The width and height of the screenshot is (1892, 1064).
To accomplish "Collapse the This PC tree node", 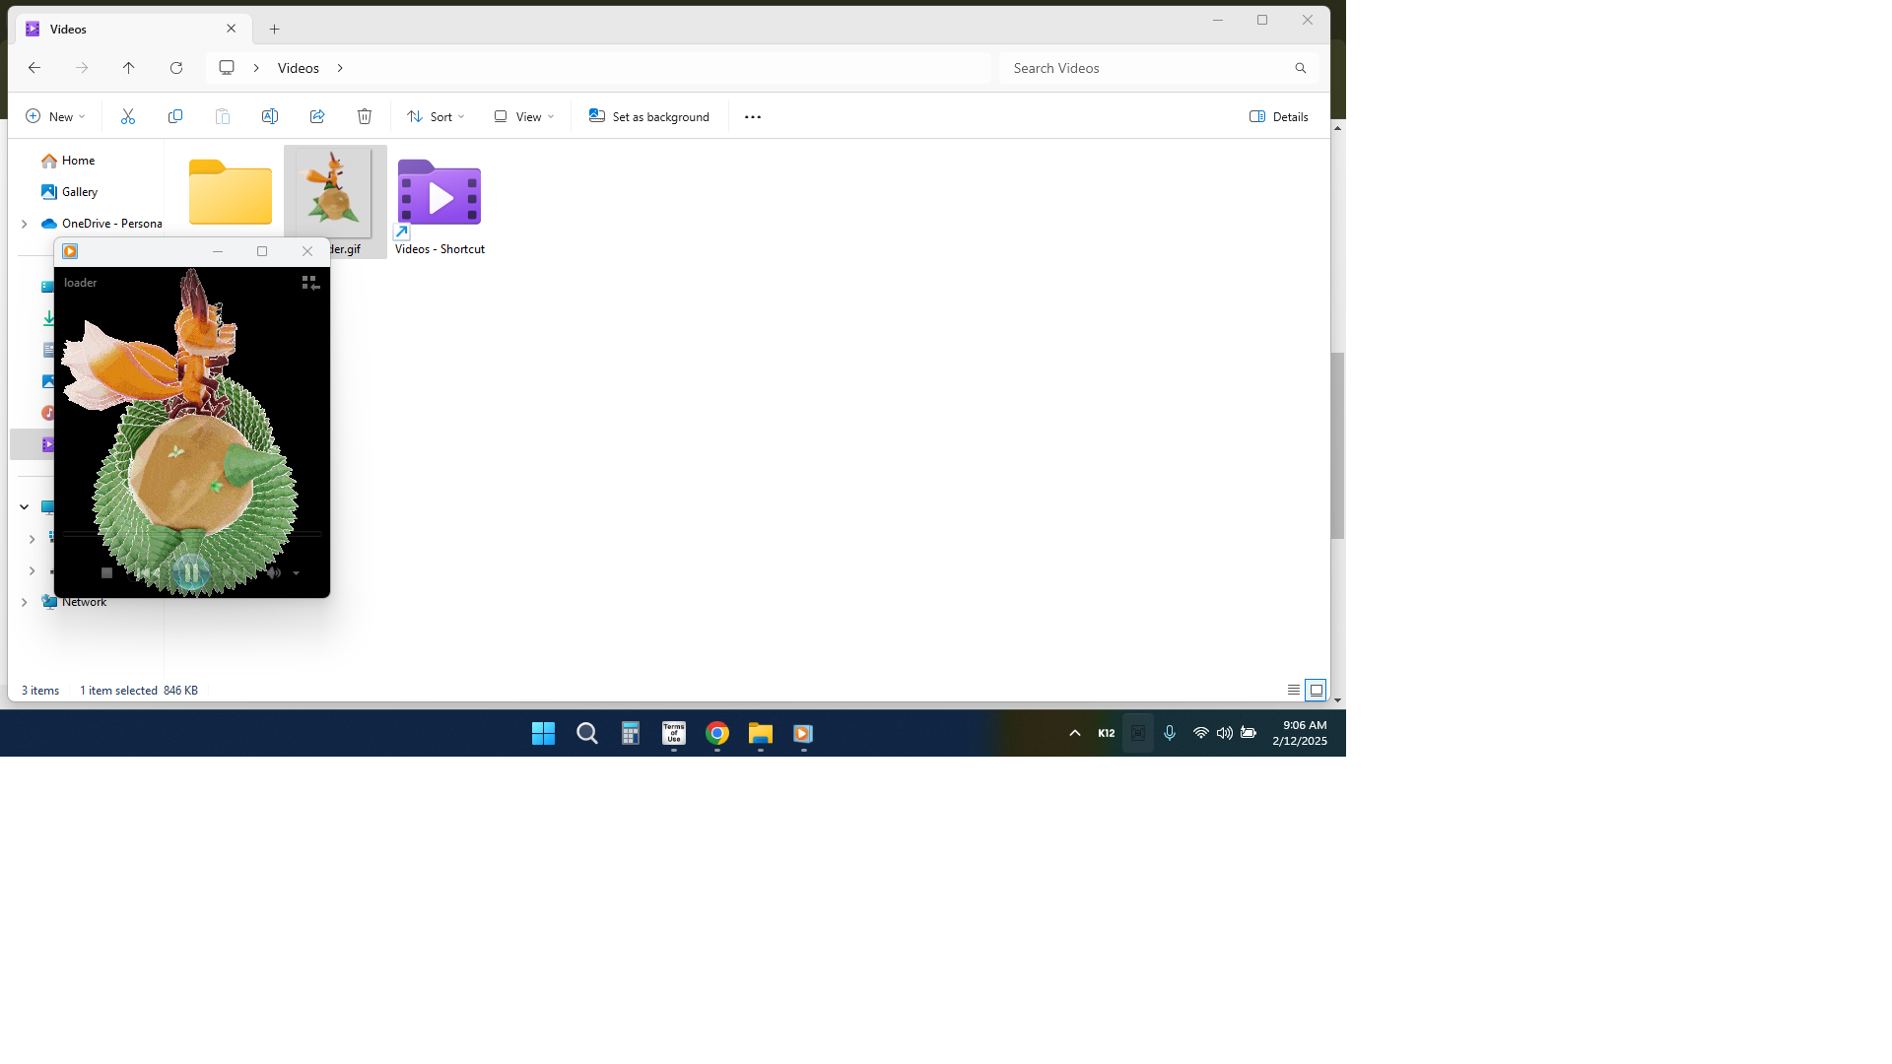I will click(24, 507).
